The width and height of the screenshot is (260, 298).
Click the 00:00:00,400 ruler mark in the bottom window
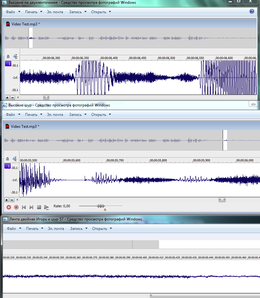(140, 257)
